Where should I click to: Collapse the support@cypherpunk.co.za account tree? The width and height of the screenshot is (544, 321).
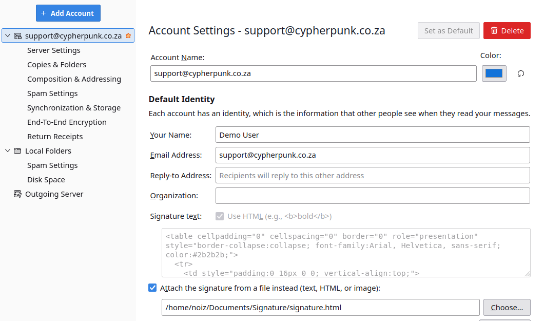coord(8,35)
